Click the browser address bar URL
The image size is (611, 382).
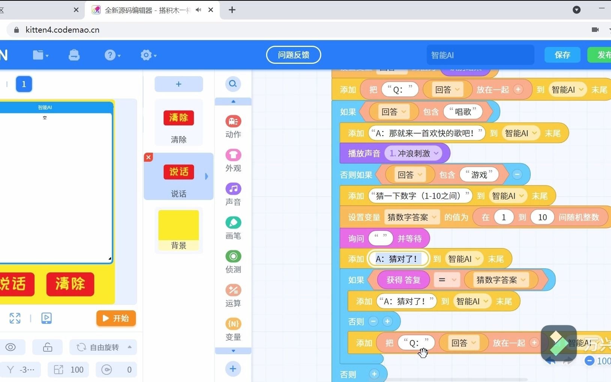point(62,30)
